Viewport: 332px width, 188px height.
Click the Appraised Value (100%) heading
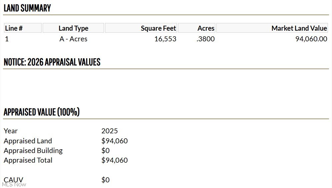[x=42, y=112]
